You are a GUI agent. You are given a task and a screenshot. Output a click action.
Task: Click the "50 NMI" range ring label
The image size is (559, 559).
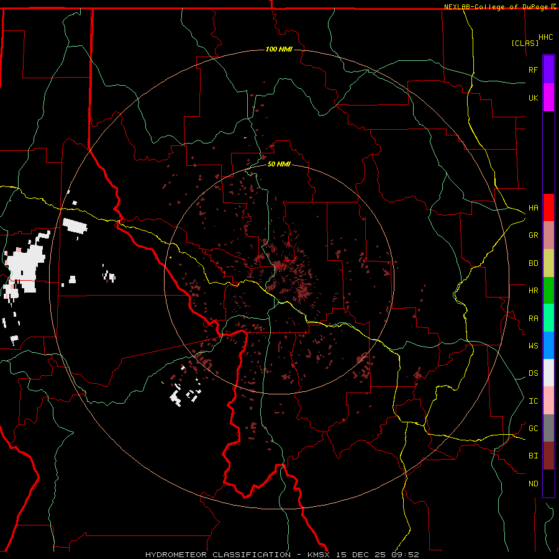click(x=279, y=164)
